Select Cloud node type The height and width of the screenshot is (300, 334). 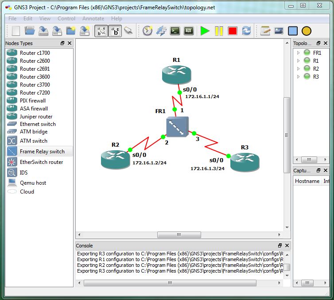[39, 192]
